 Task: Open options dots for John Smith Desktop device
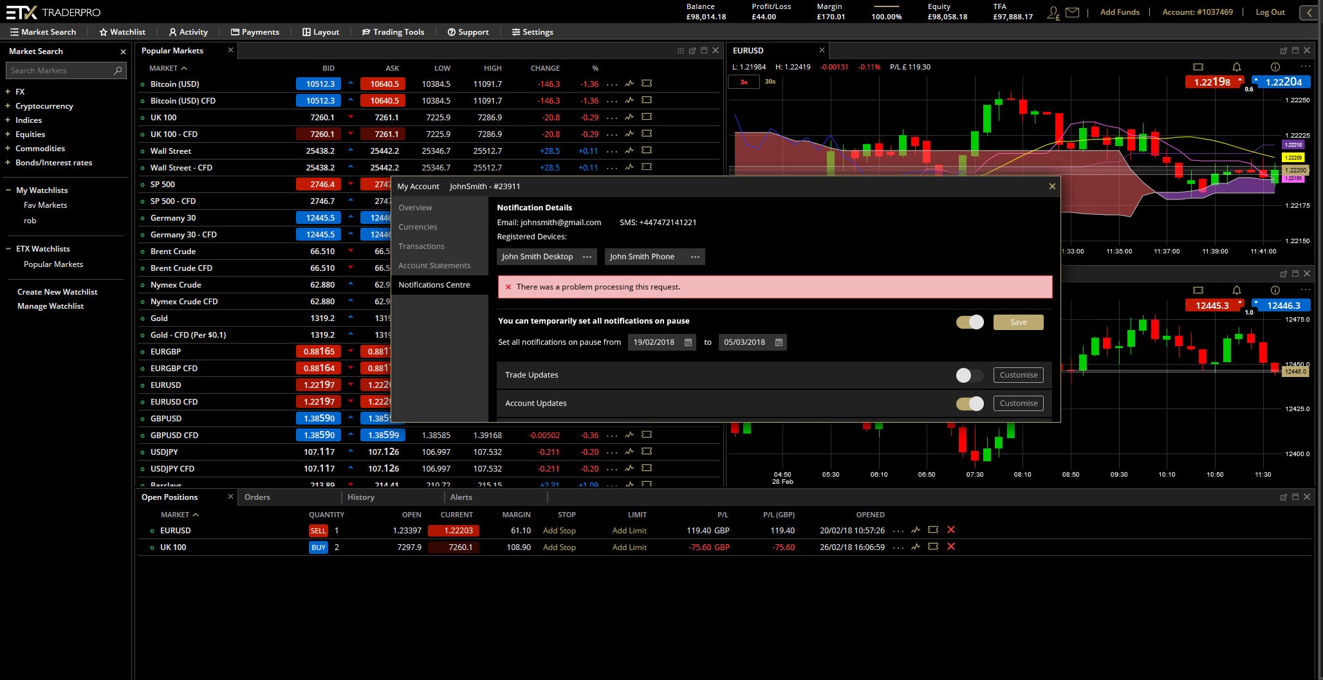click(587, 257)
